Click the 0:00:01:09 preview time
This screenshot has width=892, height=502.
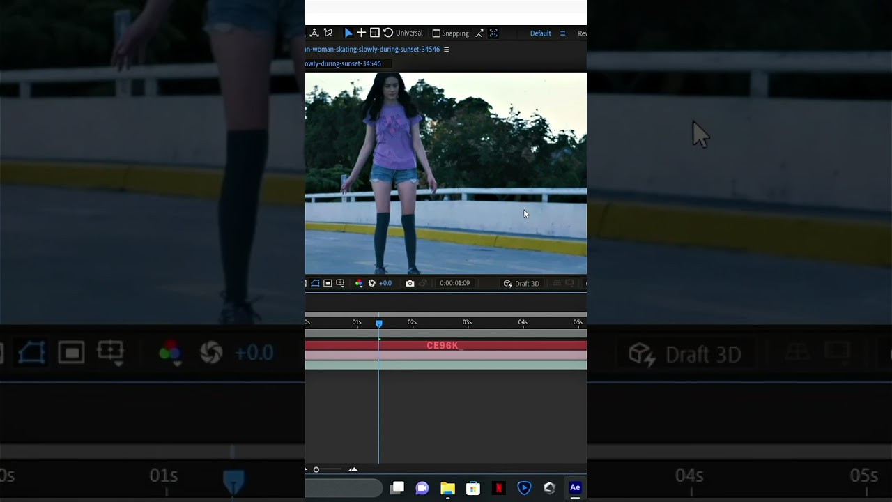pyautogui.click(x=454, y=283)
